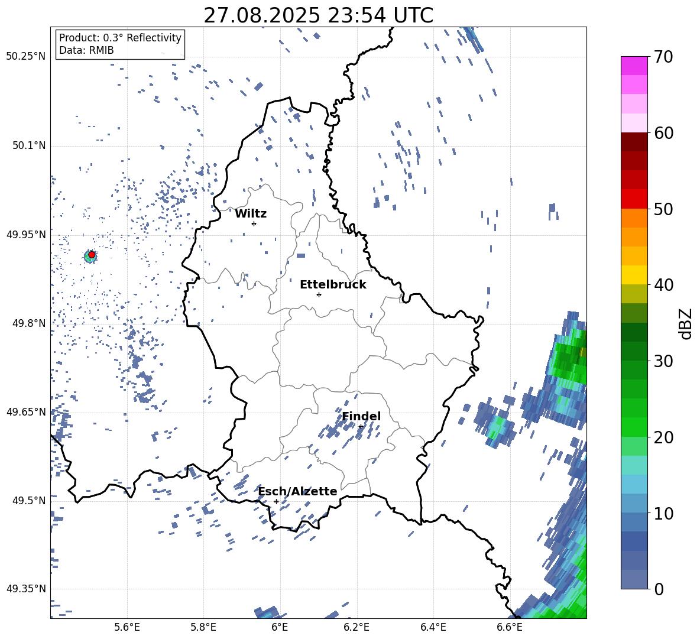Click the colorbar tick label 40
This screenshot has width=700, height=639.
click(x=663, y=285)
